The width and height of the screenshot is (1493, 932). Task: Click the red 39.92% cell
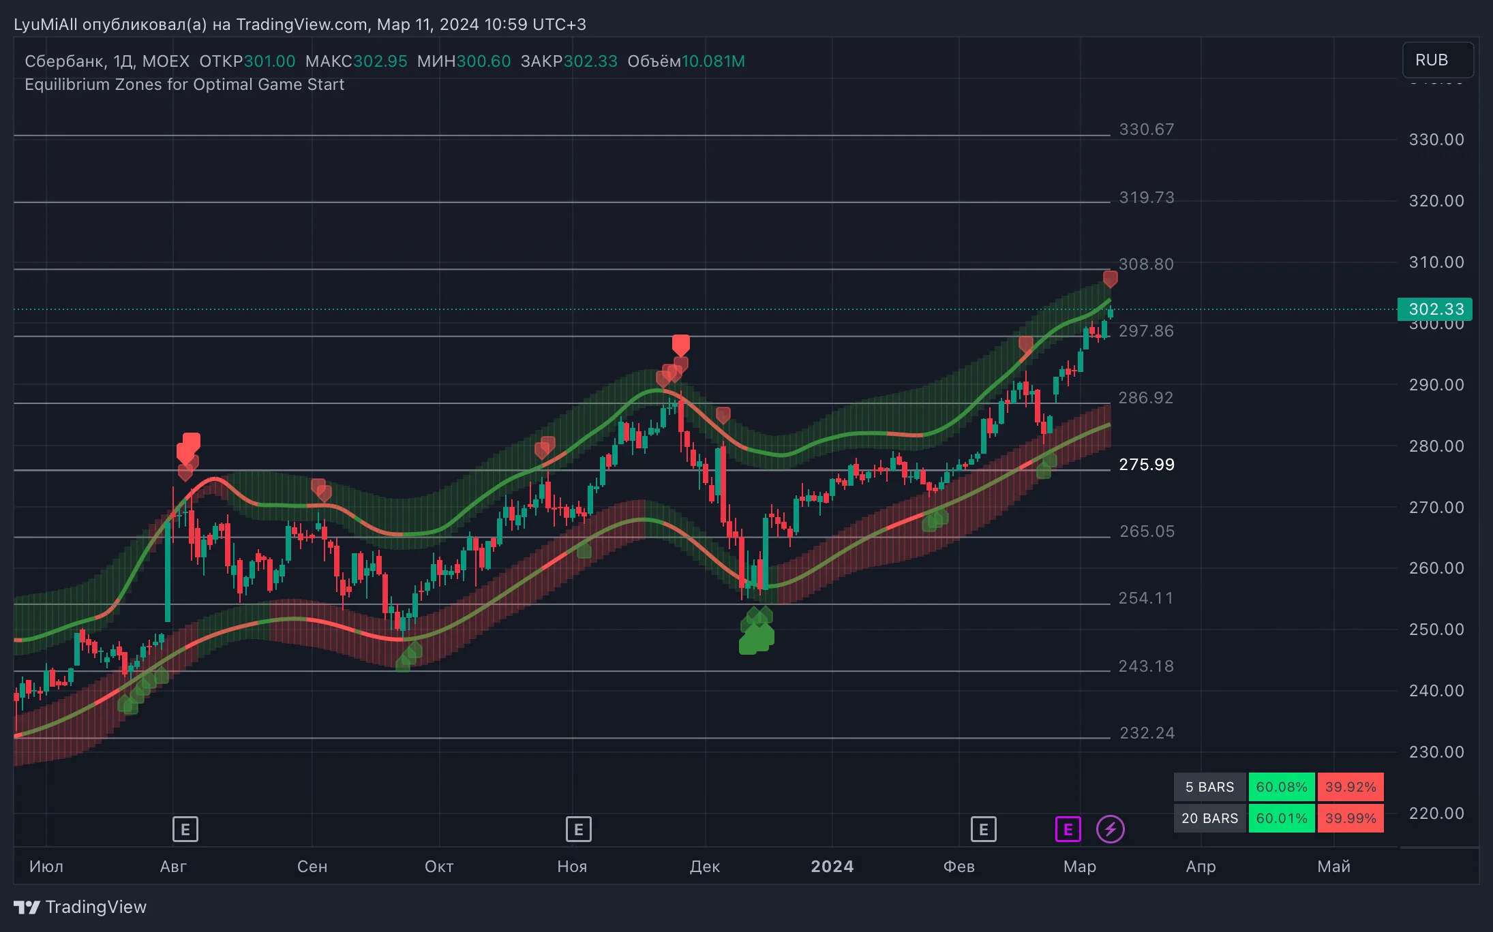pos(1351,787)
